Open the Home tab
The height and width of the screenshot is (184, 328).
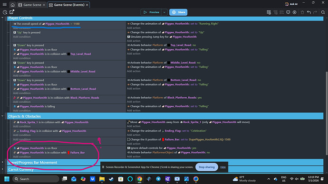(12, 5)
